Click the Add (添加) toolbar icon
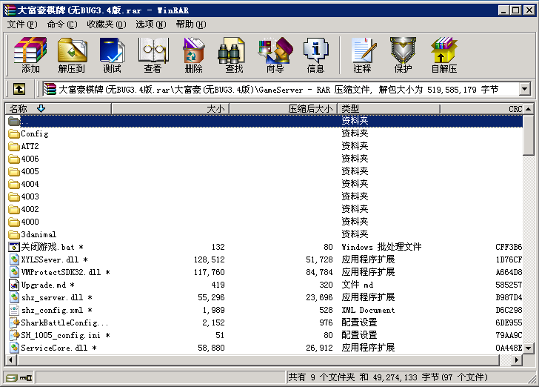The height and width of the screenshot is (387, 539). click(30, 55)
